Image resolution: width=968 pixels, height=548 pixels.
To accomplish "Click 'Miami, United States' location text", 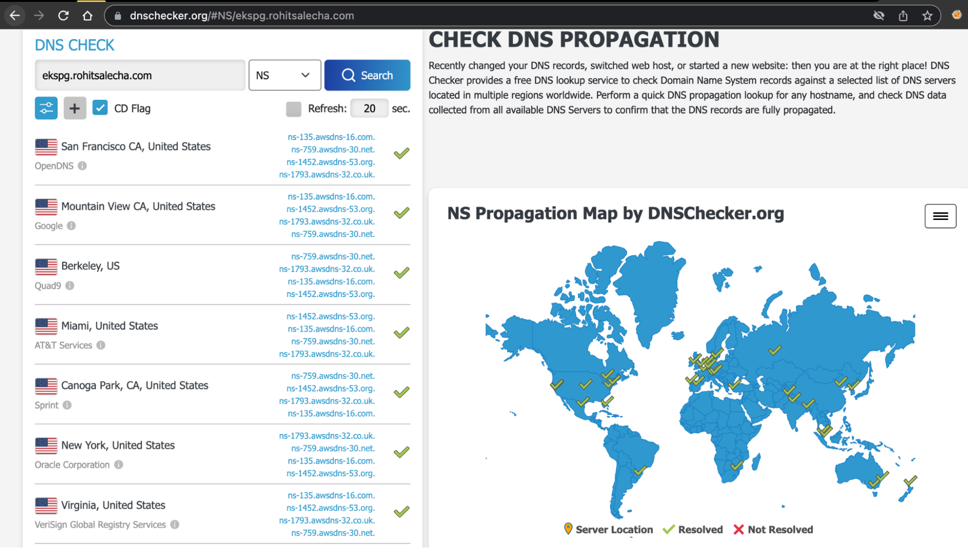I will point(109,326).
